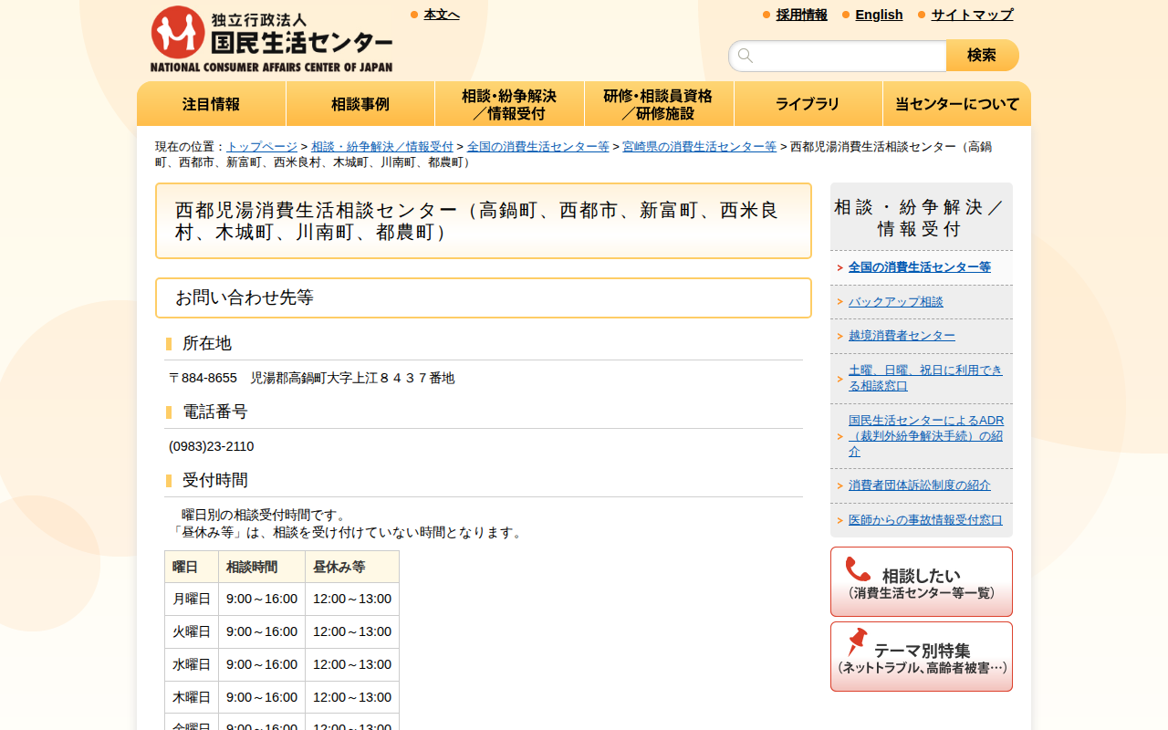Visit the 採用情報 page

801,15
